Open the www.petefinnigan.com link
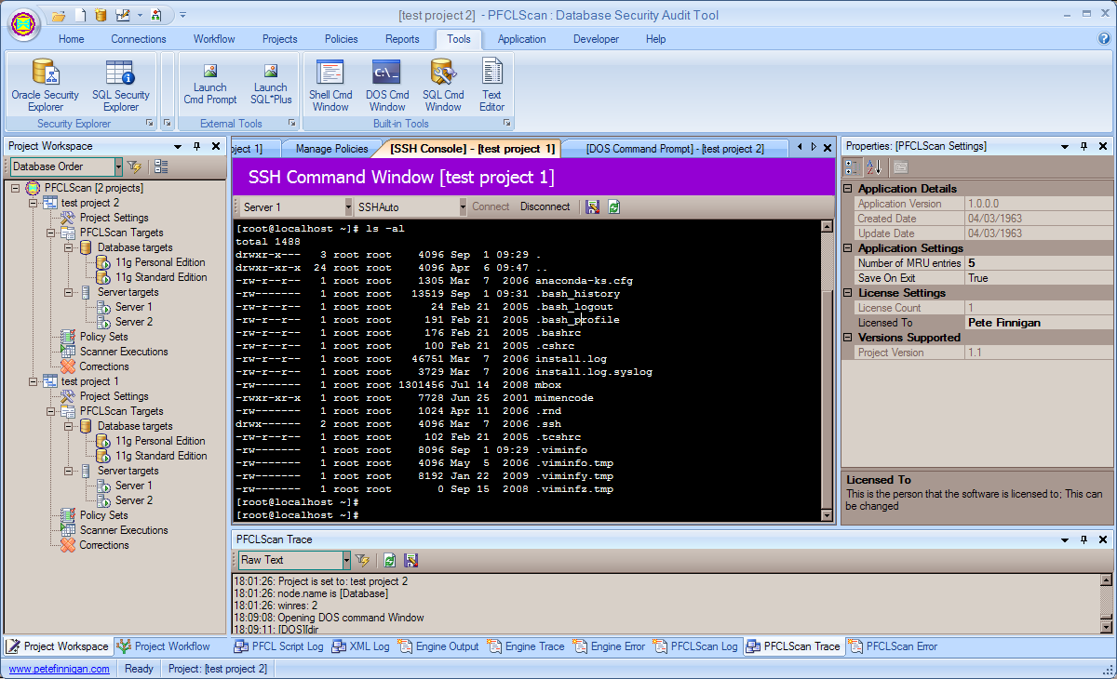 [59, 669]
